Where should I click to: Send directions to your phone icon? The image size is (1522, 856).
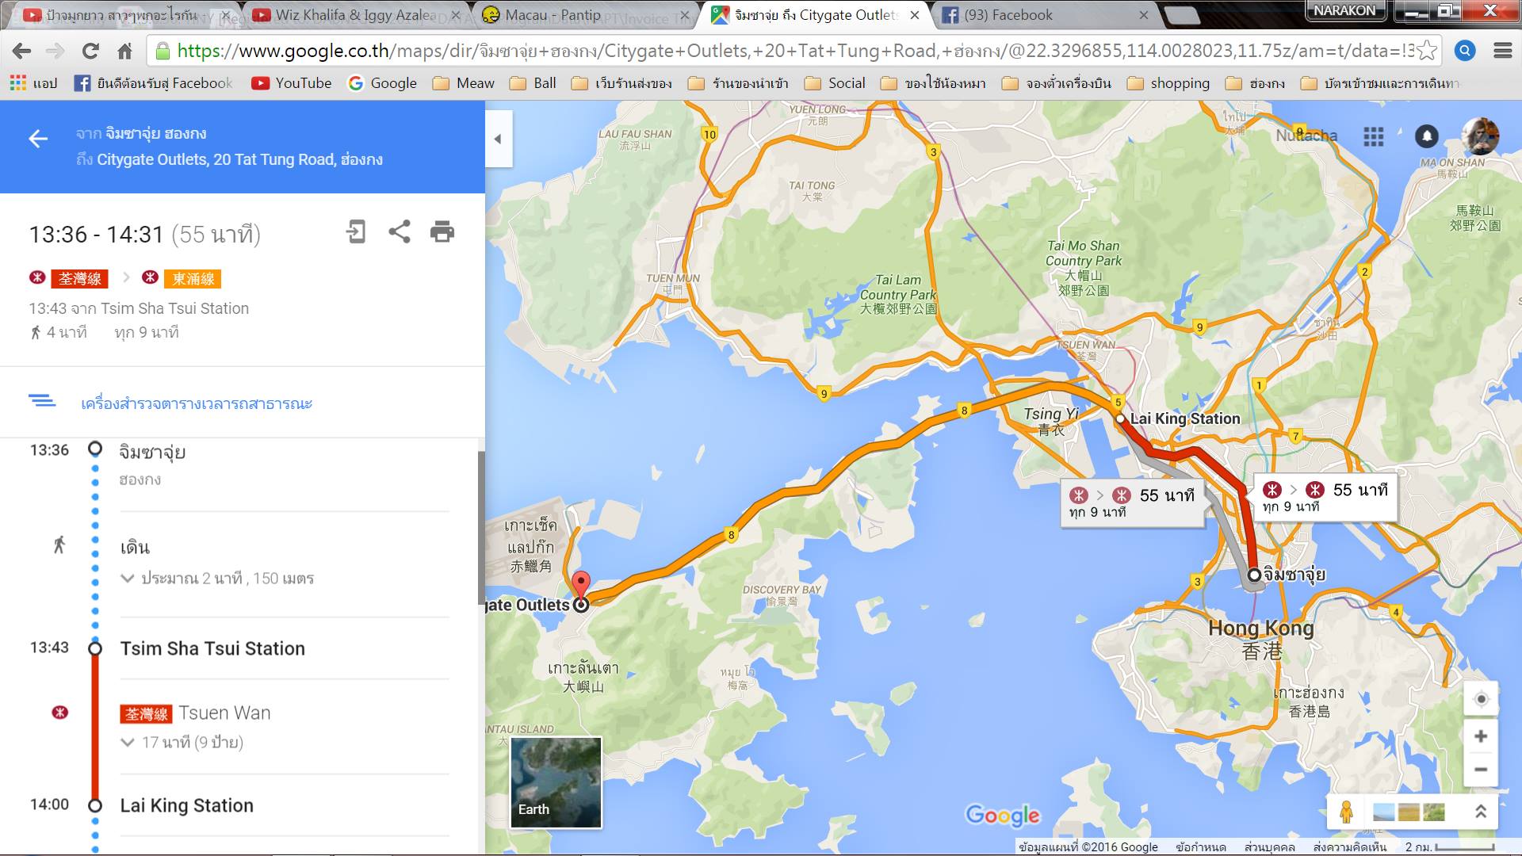click(x=356, y=231)
